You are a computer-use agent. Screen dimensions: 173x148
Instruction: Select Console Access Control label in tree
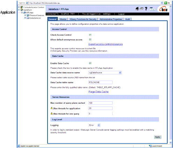[34, 7]
